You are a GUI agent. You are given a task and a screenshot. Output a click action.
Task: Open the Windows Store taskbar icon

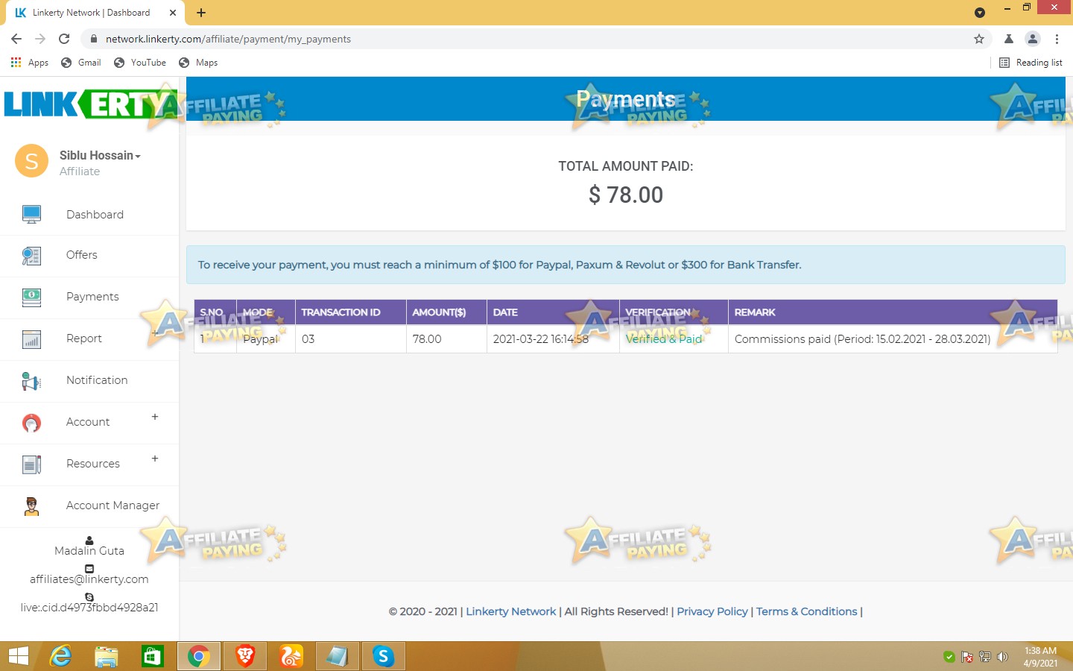point(153,656)
